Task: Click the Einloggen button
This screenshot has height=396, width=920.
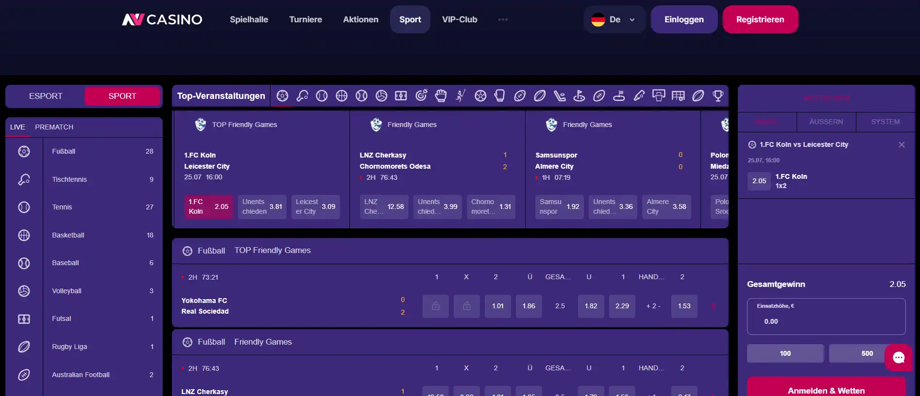Action: 684,19
